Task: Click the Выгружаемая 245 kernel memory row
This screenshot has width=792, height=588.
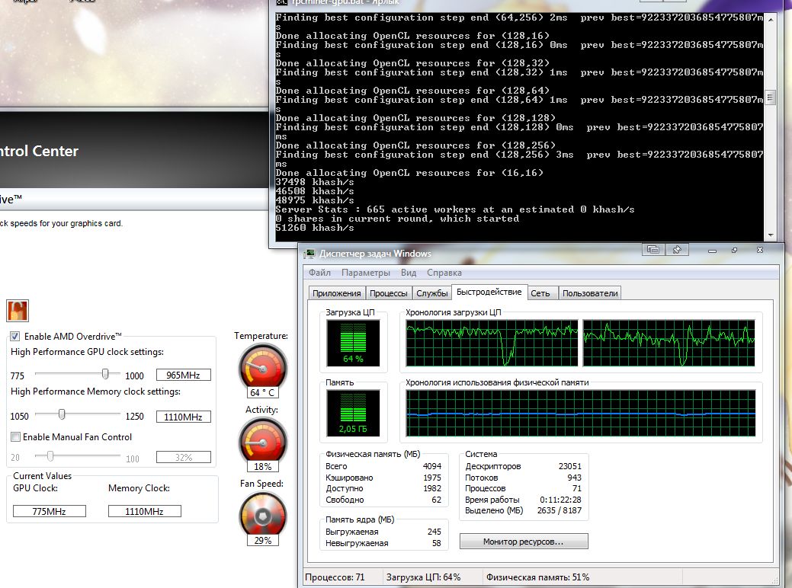Action: coord(383,532)
